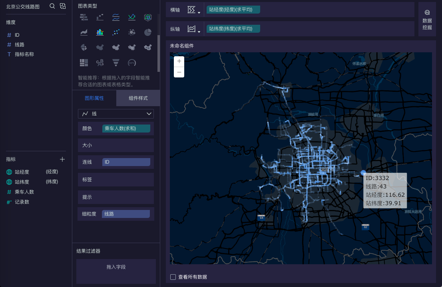The height and width of the screenshot is (287, 442).
Task: Select the treemap chart type
Action: point(84,63)
